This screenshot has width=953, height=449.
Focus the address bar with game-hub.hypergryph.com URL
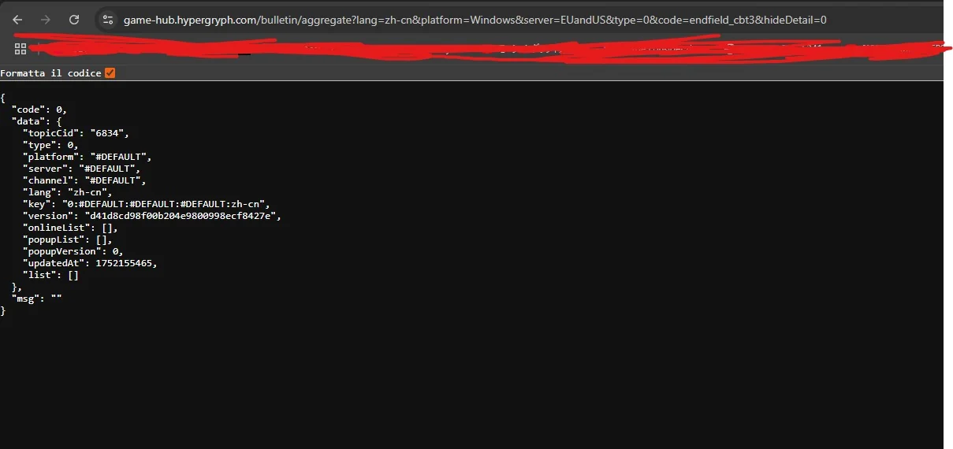pos(475,20)
